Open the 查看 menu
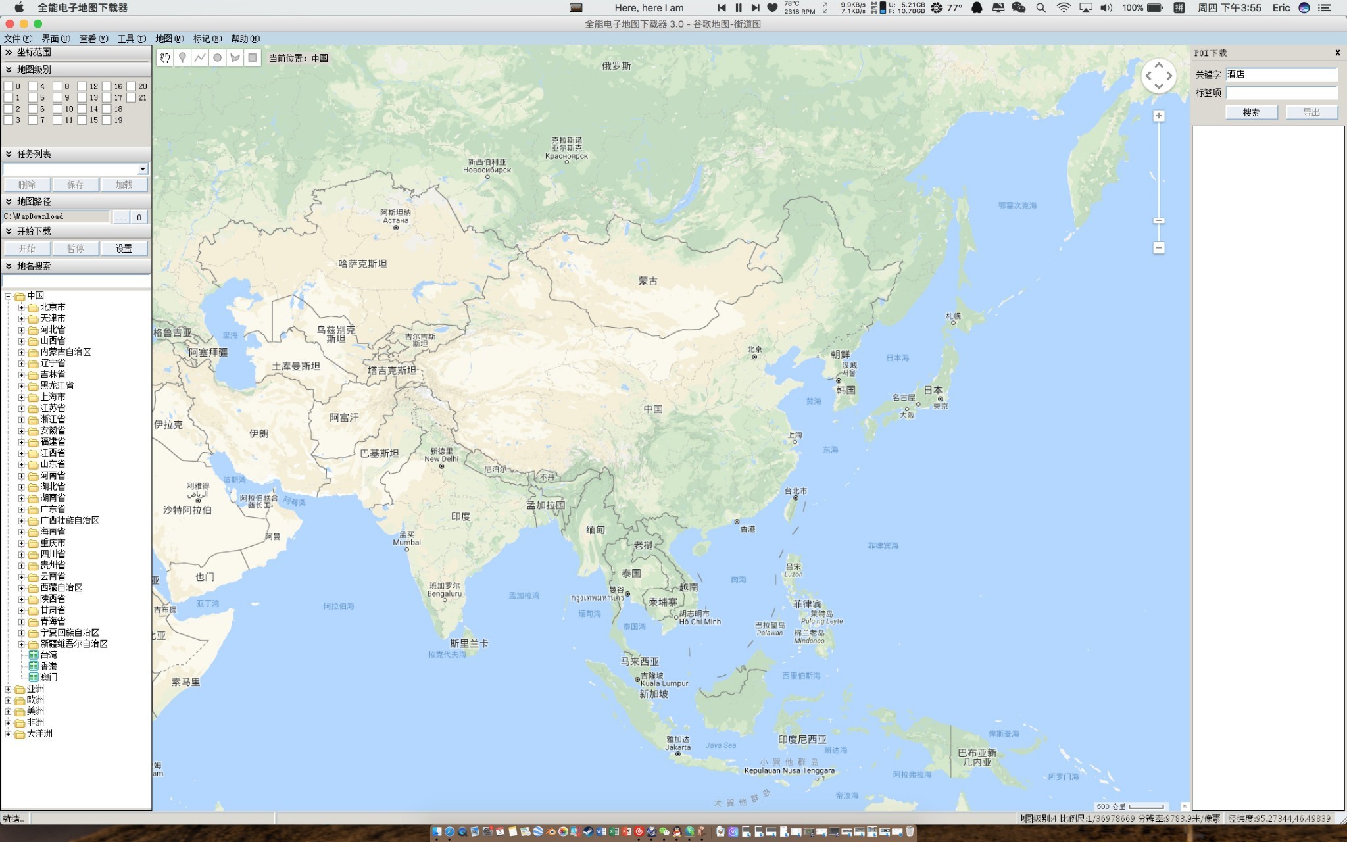This screenshot has width=1347, height=842. 94,39
